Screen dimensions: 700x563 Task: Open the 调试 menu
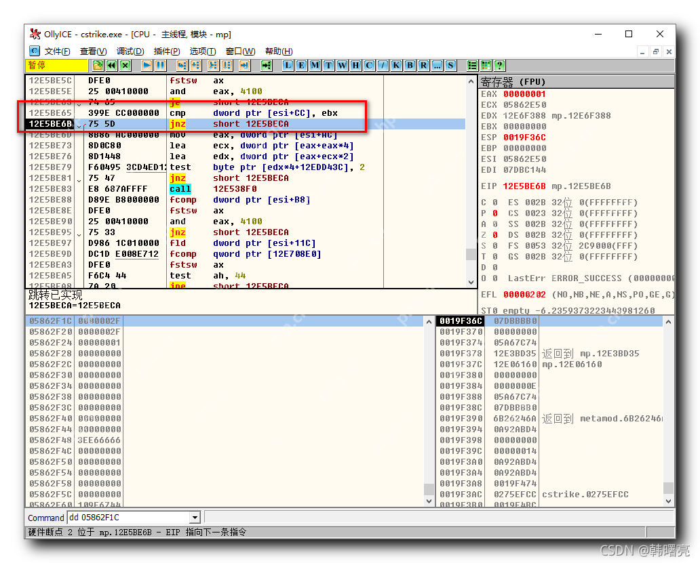(129, 51)
